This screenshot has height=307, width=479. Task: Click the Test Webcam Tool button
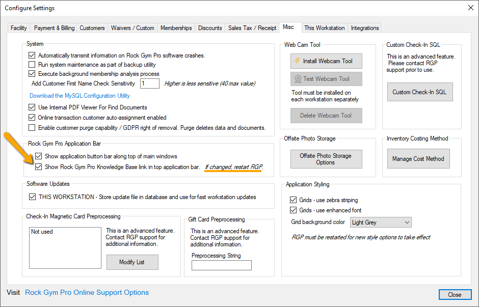326,79
